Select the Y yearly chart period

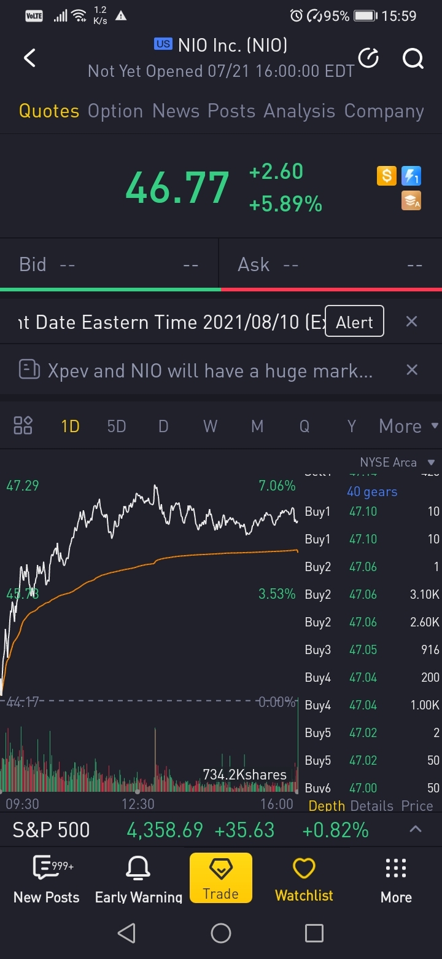[x=351, y=426]
